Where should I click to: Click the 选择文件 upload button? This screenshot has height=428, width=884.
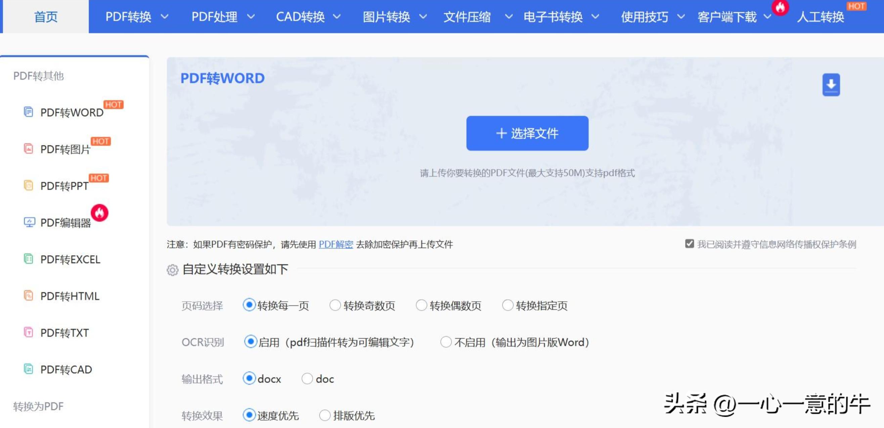527,133
